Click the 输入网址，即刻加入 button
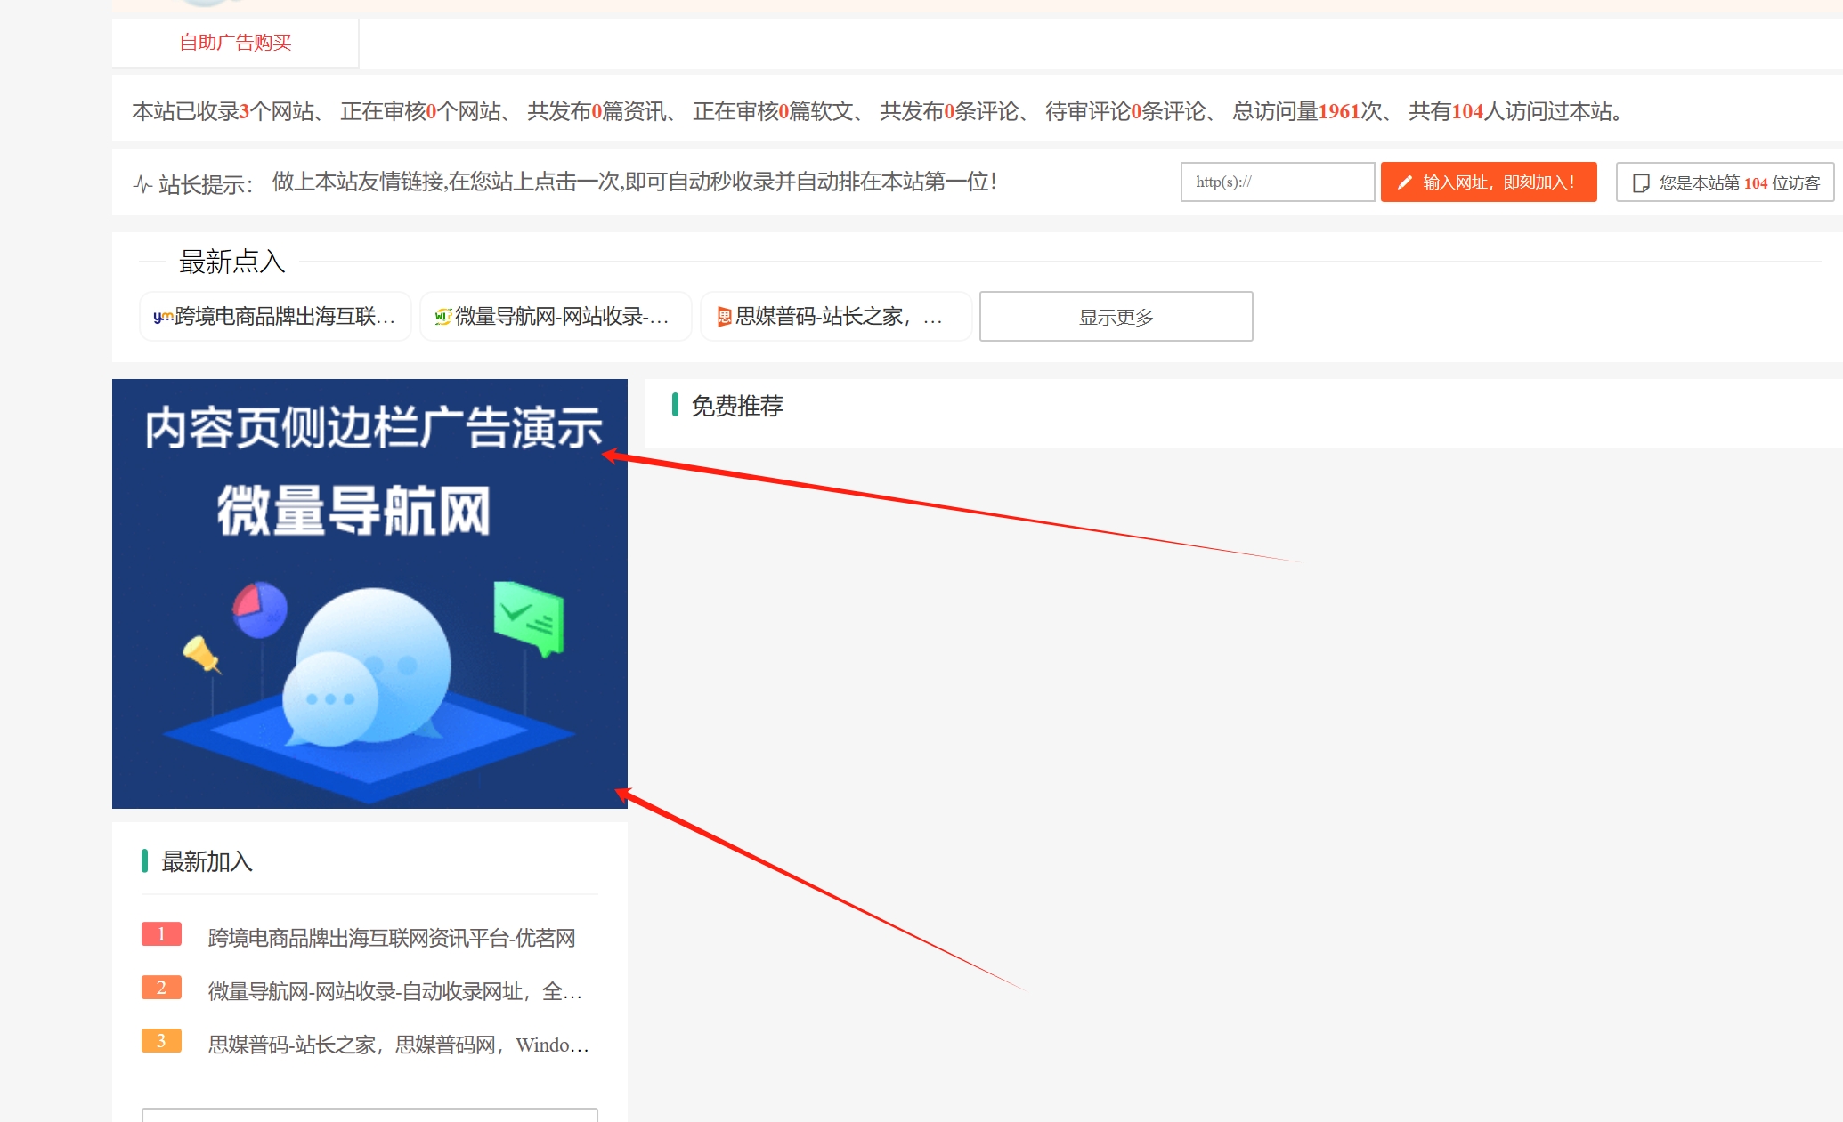This screenshot has width=1843, height=1122. (x=1489, y=182)
